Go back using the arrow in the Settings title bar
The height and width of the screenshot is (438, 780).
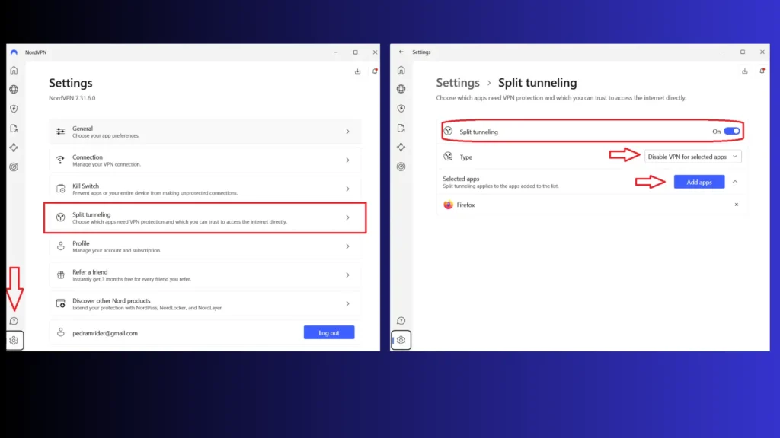[x=401, y=52]
